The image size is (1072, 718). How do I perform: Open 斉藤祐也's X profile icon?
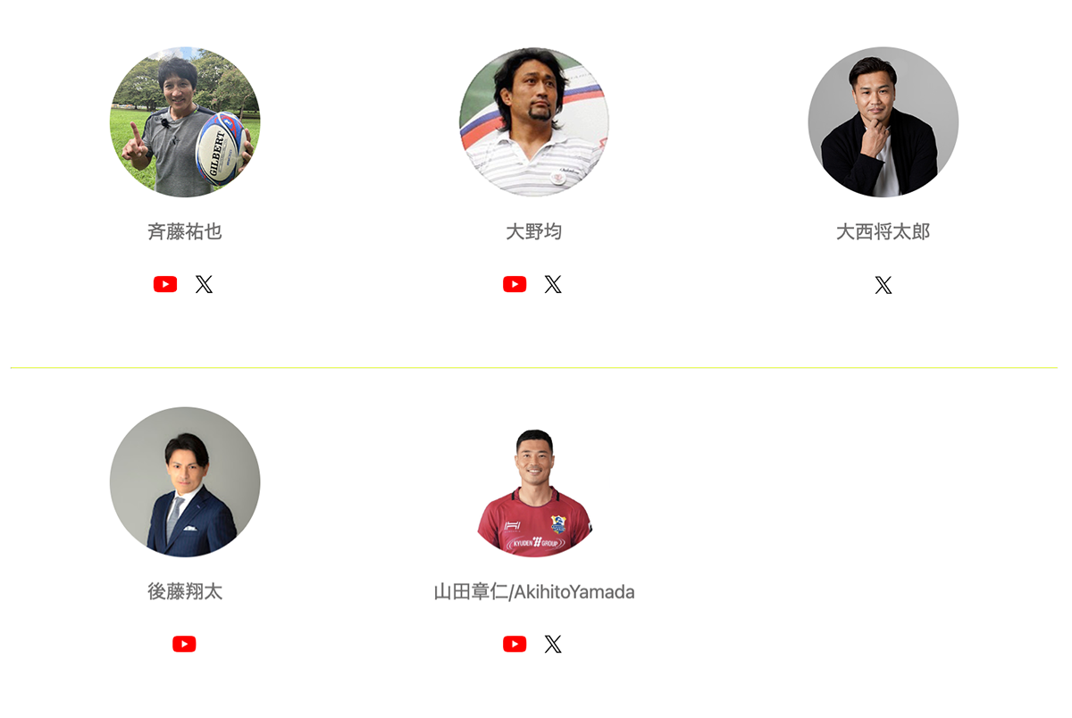(204, 284)
